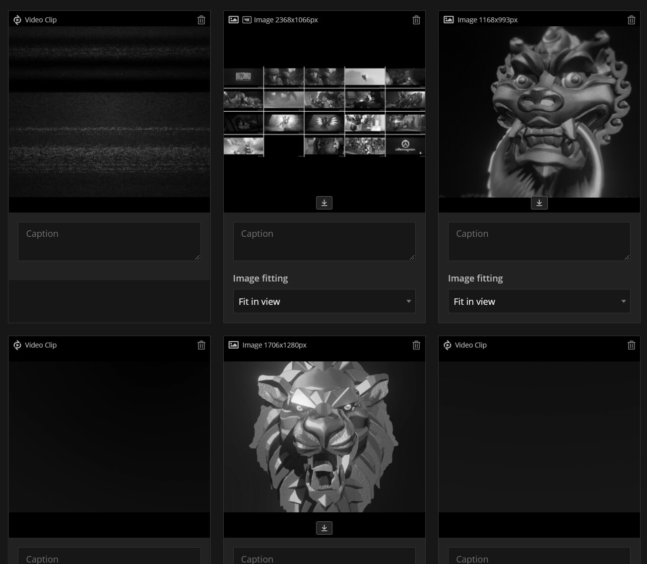Screen dimensions: 647x564
Task: Click the top-left 'Video Clip' label
Action: pos(41,20)
